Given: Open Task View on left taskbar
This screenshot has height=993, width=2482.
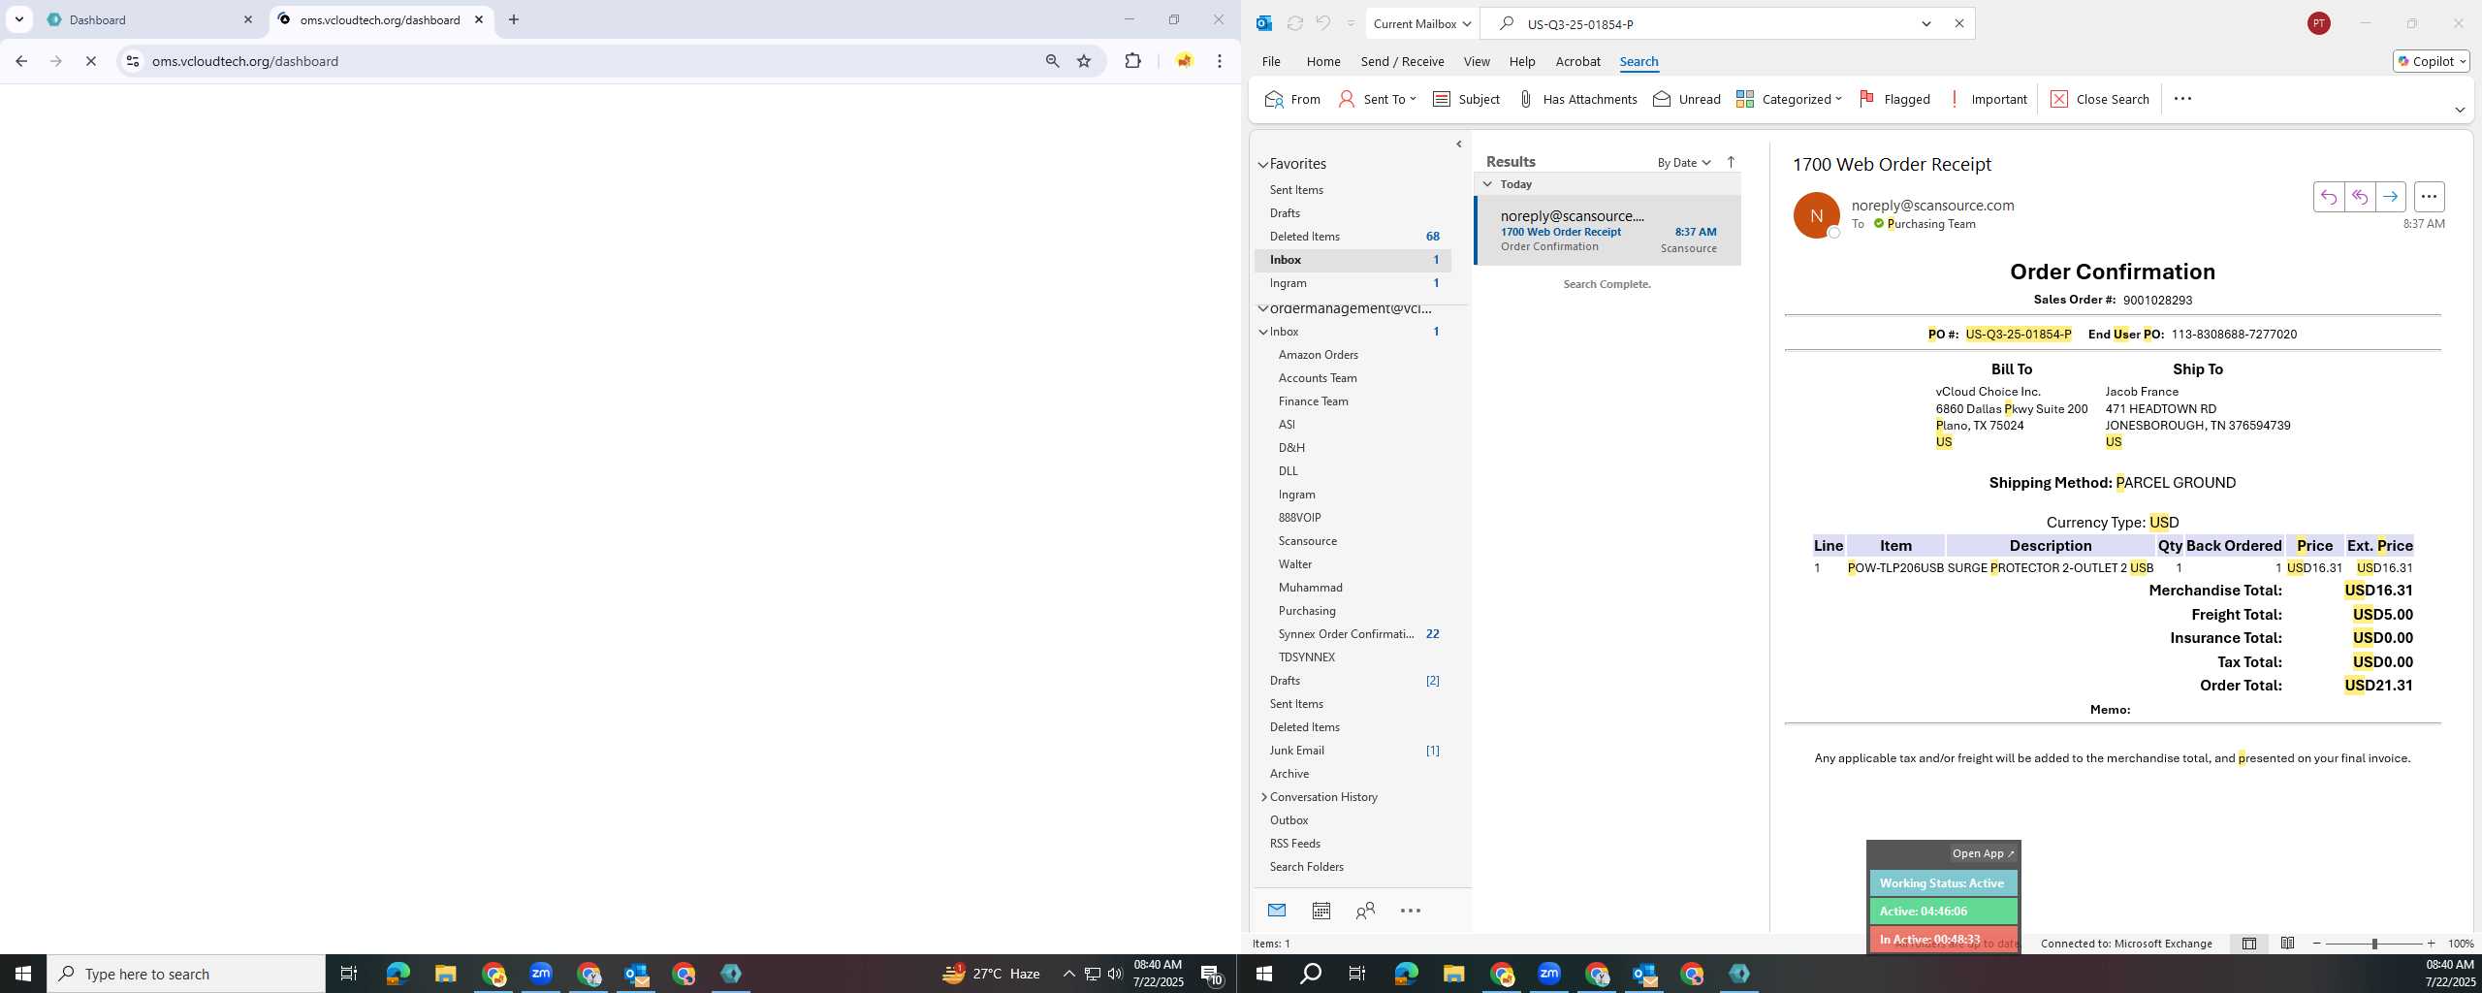Looking at the screenshot, I should pyautogui.click(x=349, y=974).
